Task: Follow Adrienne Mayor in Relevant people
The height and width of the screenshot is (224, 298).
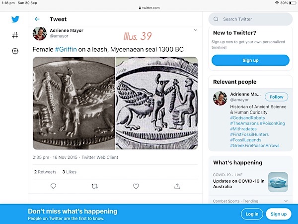Action: (276, 97)
